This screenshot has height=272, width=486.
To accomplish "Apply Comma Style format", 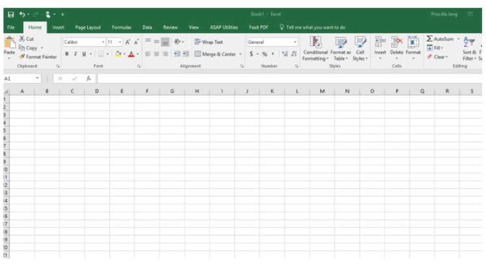I will coord(273,54).
